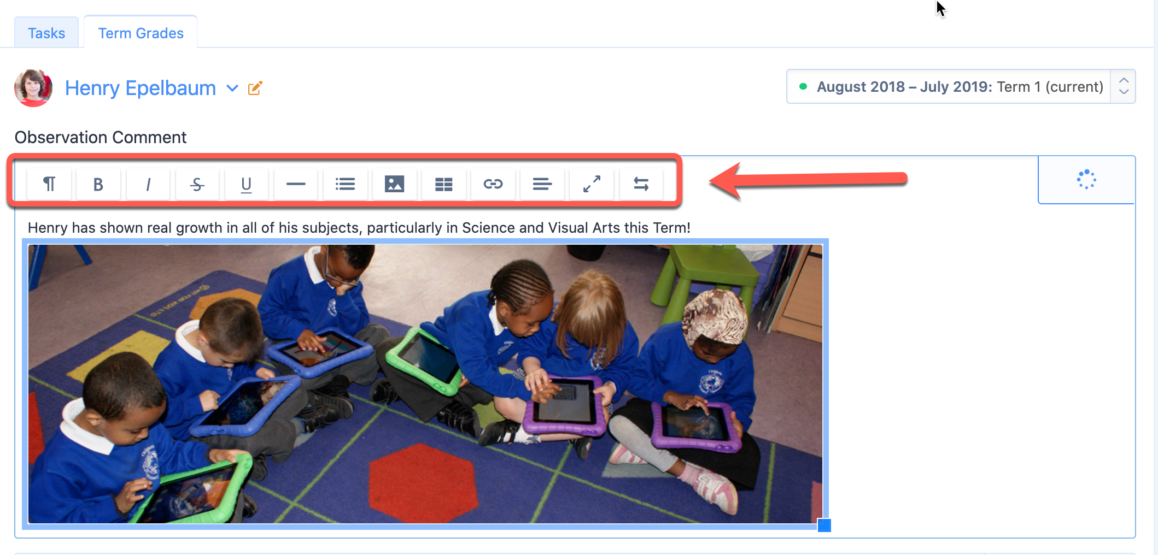Select the classroom photo in the comment
The image size is (1158, 555).
click(425, 383)
